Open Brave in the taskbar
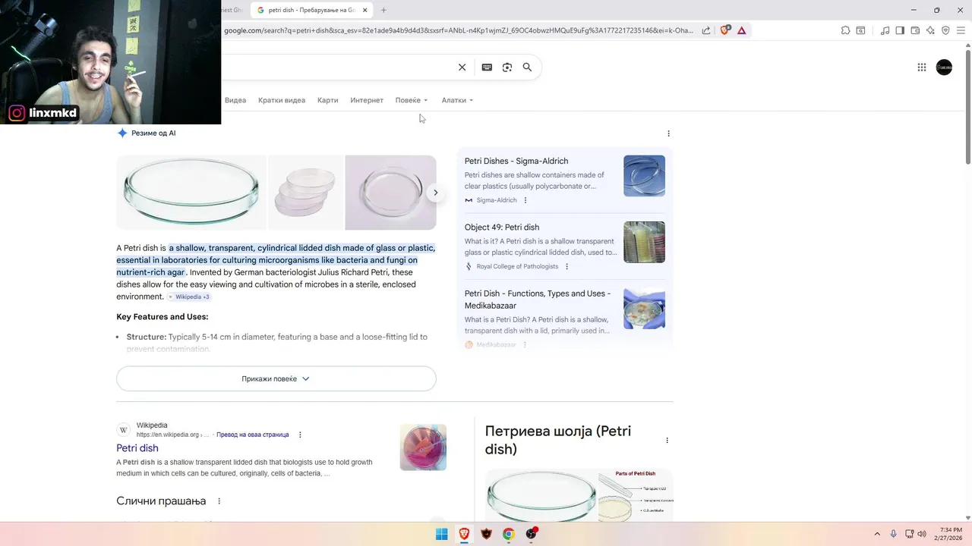Screen dimensions: 972x546 464,534
